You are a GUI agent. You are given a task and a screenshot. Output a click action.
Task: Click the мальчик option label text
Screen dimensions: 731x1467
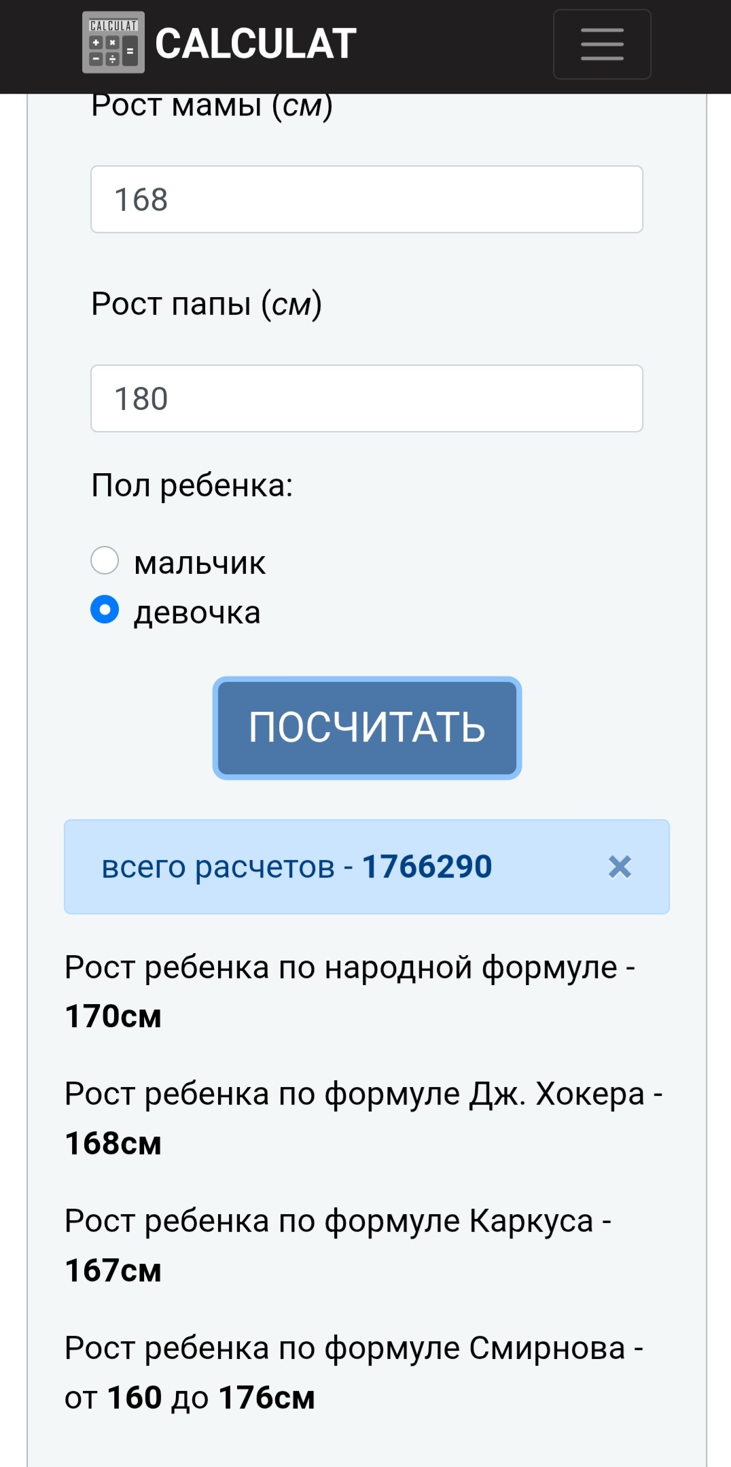pyautogui.click(x=200, y=564)
